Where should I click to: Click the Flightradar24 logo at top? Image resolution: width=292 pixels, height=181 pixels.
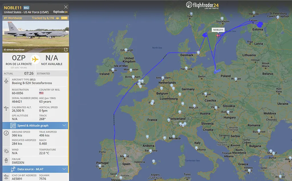pos(202,5)
